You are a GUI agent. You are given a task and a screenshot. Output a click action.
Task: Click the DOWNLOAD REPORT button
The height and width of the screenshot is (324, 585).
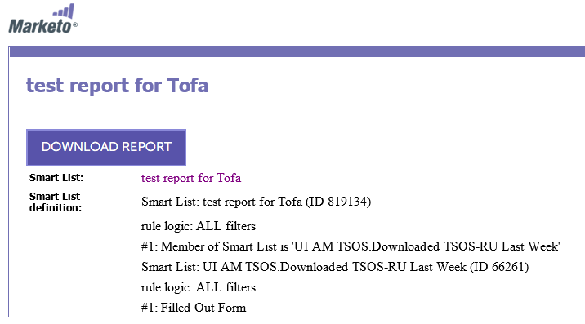(106, 147)
